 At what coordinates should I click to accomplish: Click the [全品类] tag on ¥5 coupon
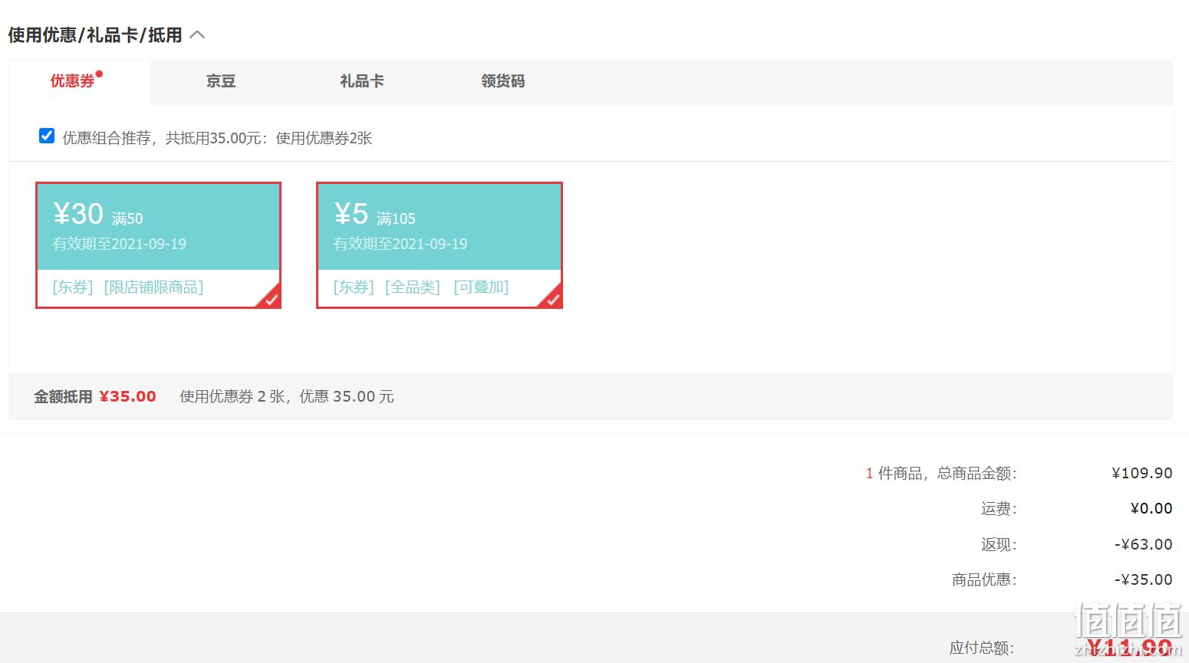point(413,287)
